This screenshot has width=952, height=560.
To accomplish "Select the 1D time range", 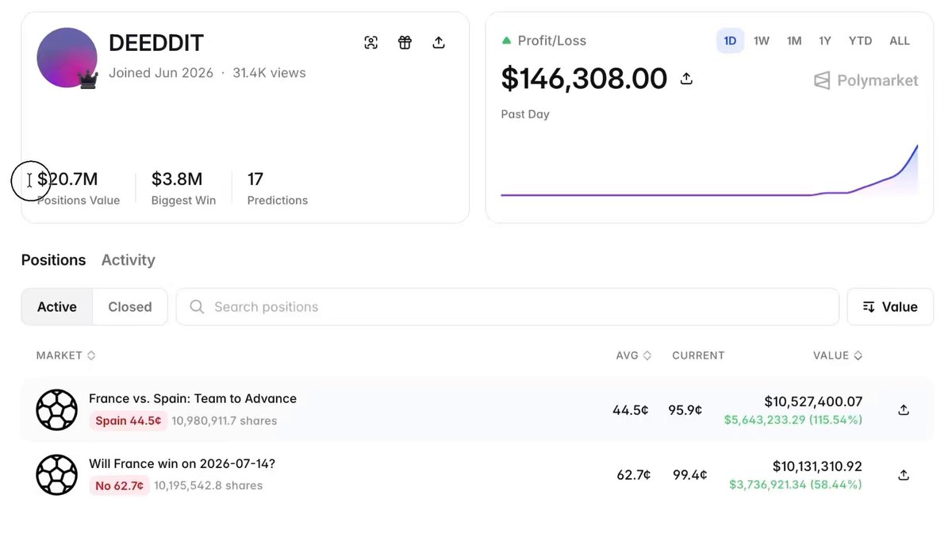I will pos(730,40).
